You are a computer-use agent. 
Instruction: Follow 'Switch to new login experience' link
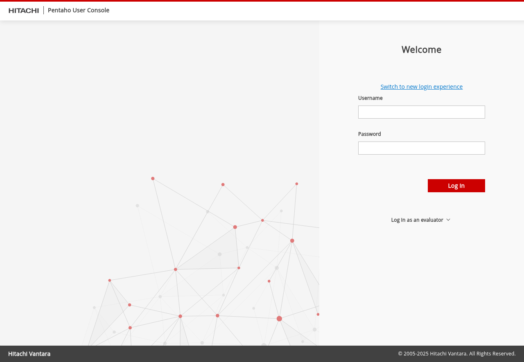tap(421, 87)
